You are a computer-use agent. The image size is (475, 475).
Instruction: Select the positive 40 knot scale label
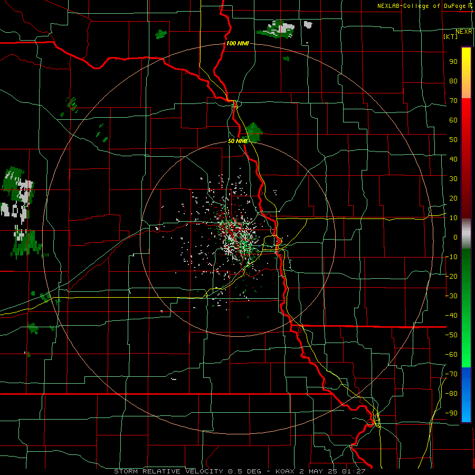453,159
